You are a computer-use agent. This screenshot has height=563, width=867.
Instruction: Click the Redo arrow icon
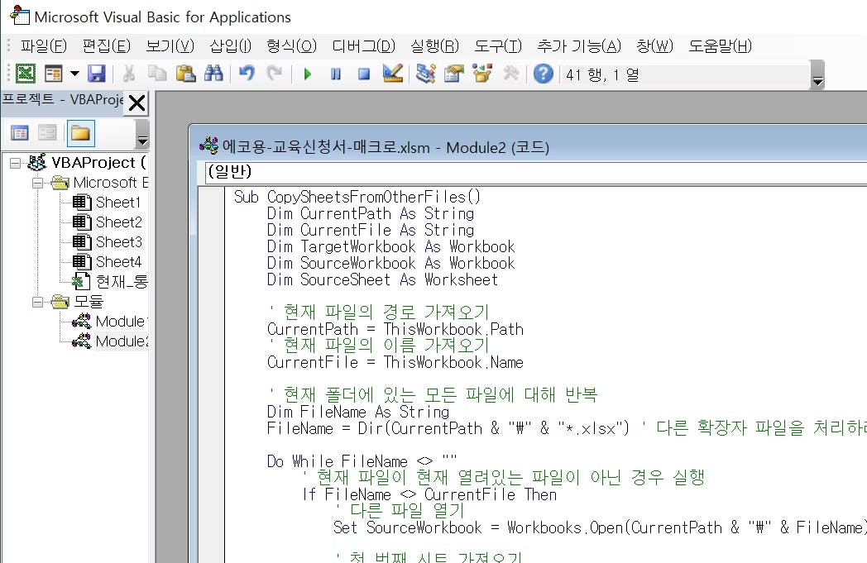[x=275, y=74]
